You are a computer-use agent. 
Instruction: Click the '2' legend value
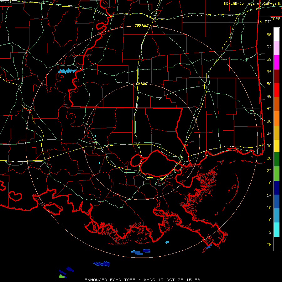[270, 232]
